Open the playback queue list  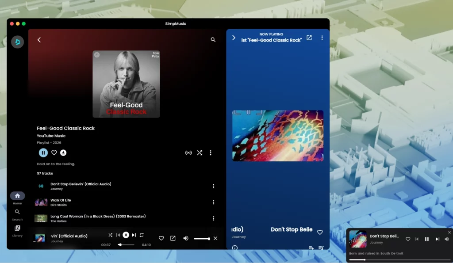coord(322,248)
